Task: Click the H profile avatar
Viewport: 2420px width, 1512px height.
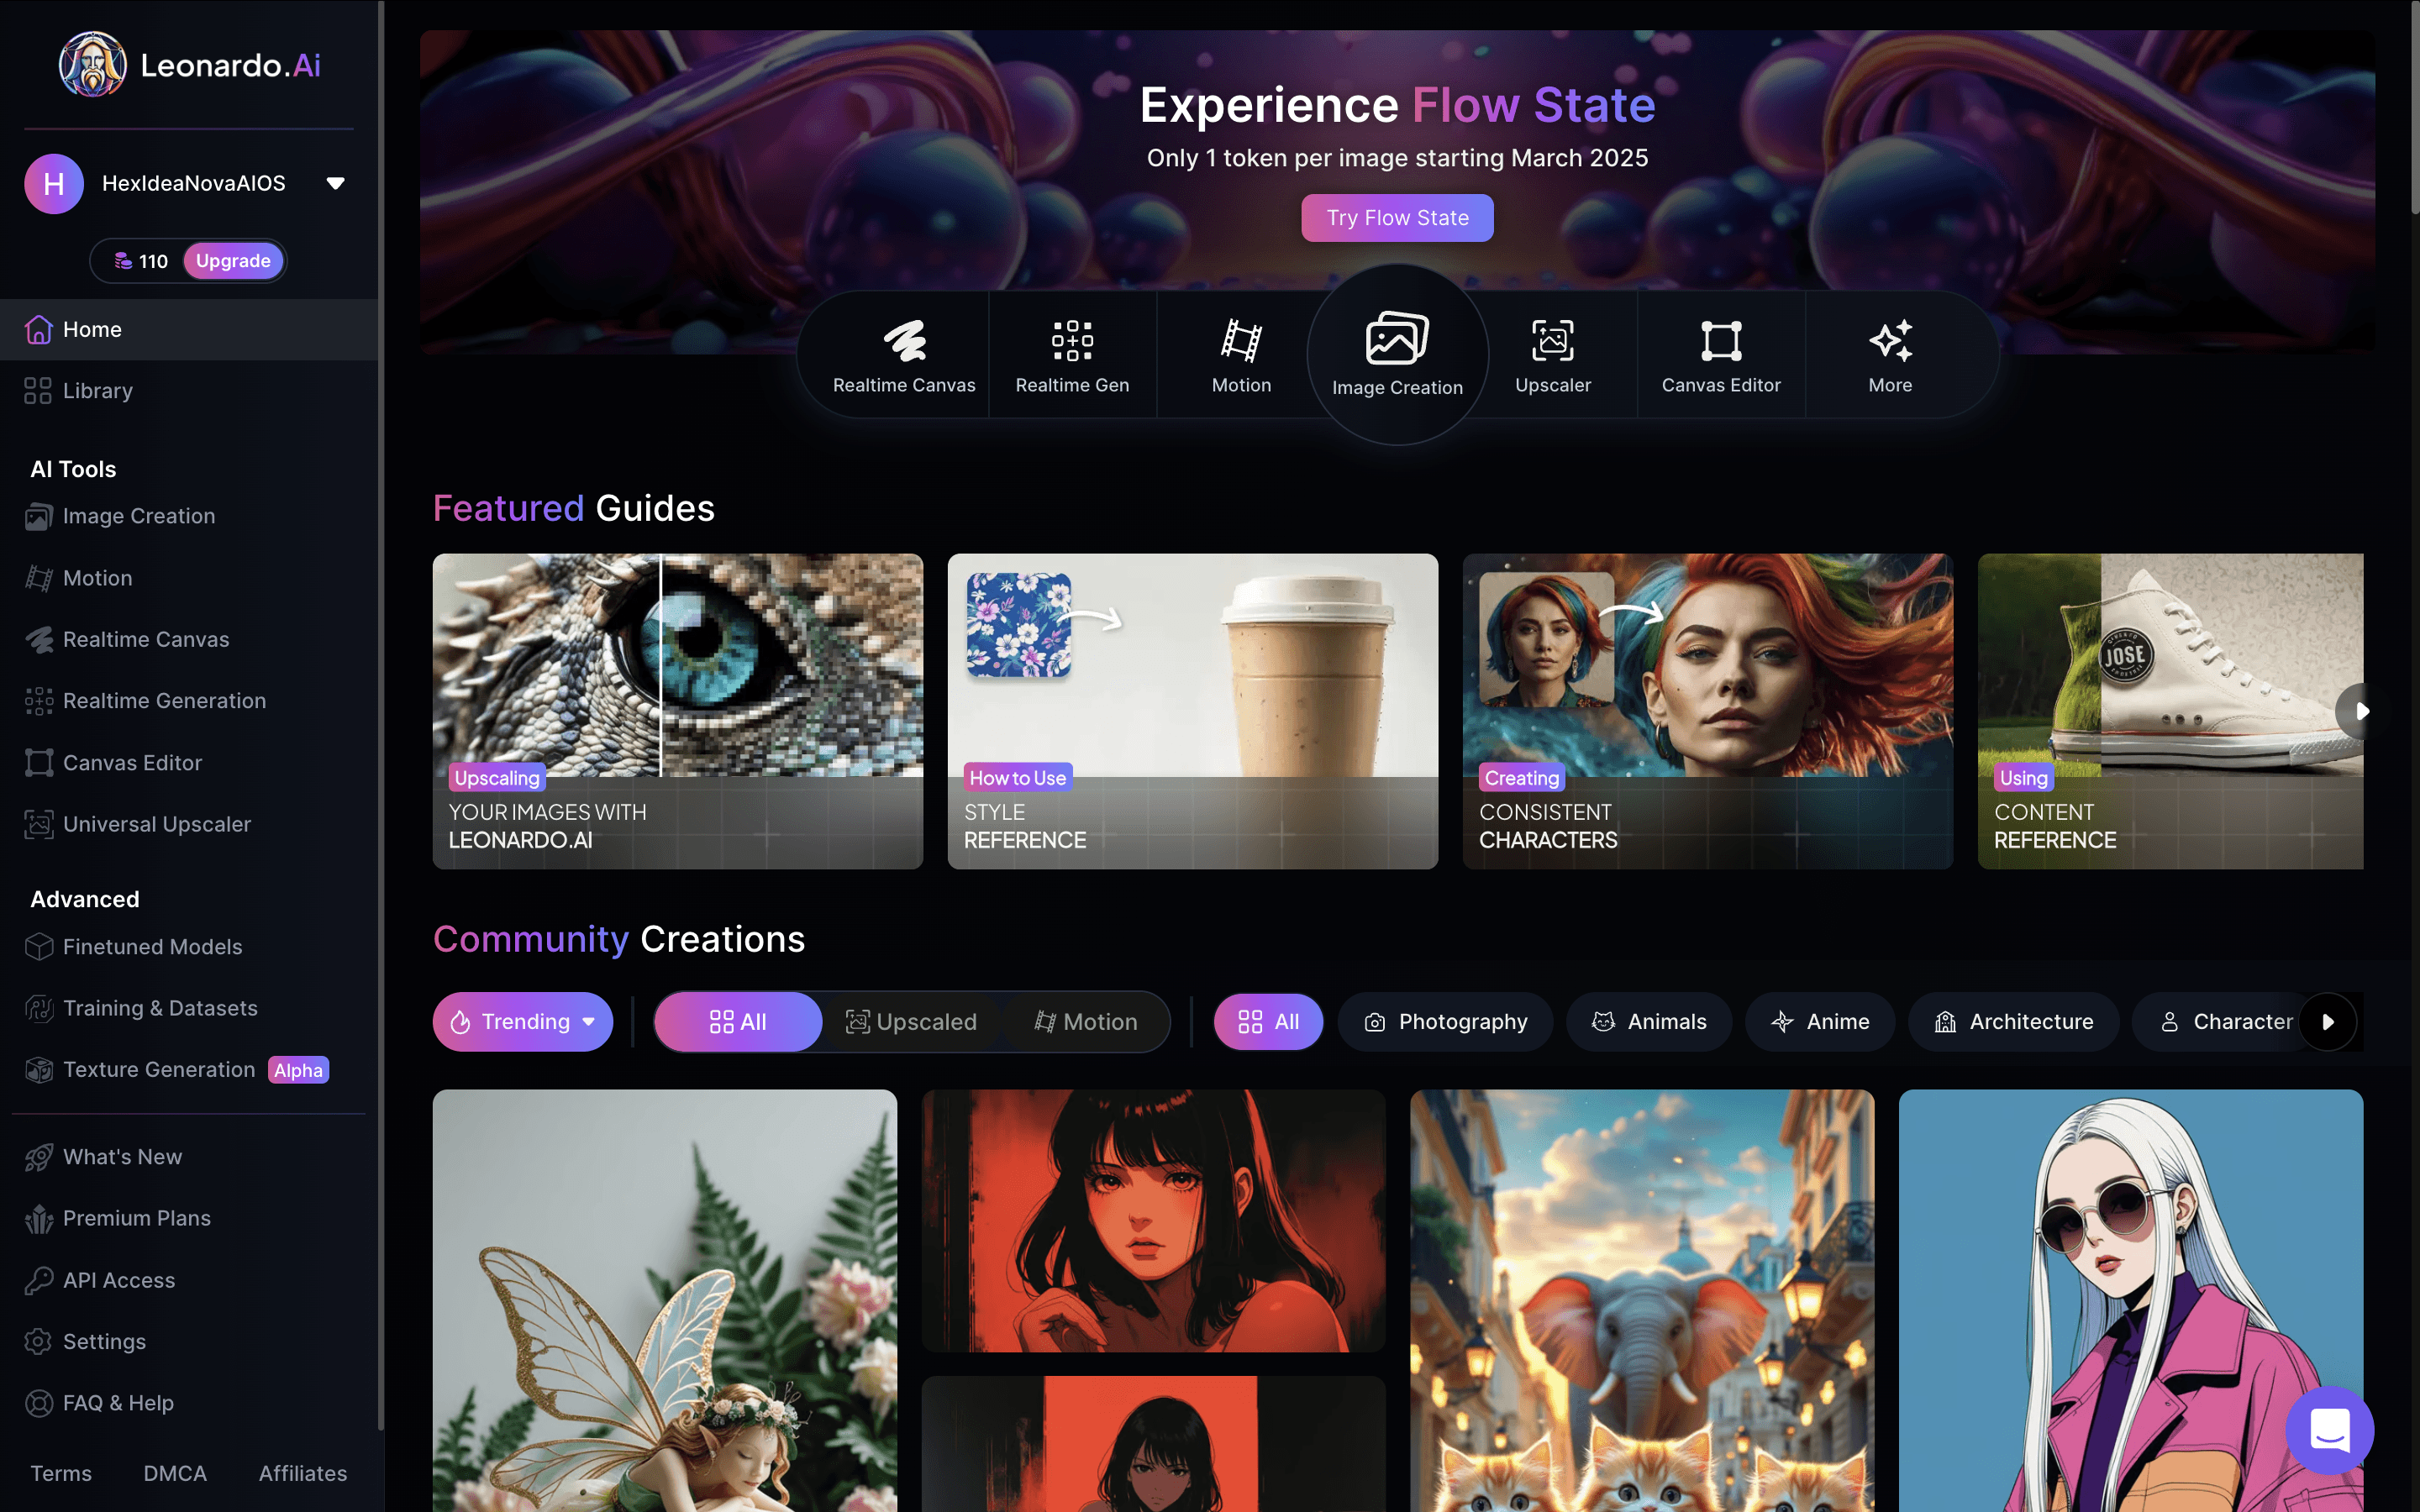Action: [x=54, y=183]
